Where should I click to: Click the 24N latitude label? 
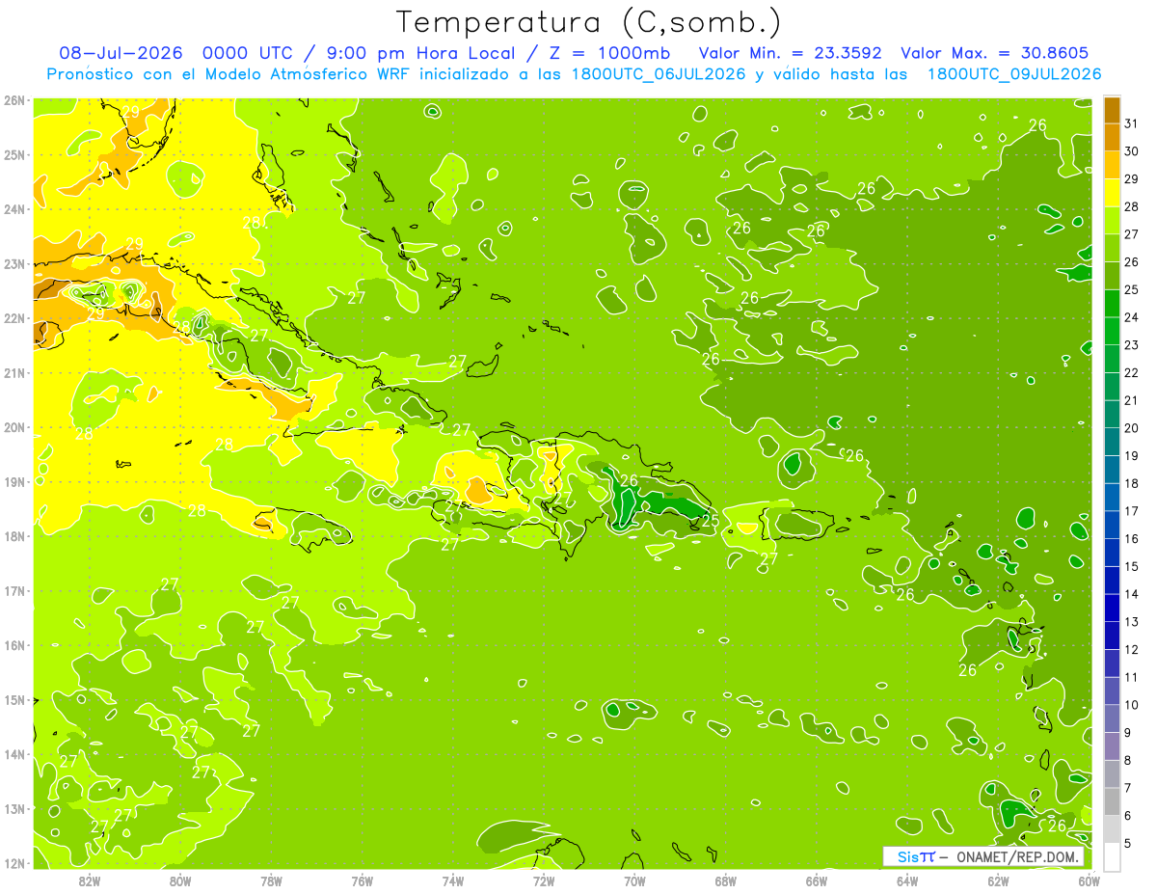[14, 209]
